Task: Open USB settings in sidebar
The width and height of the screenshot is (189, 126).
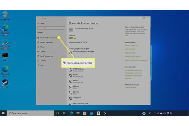Action: (x=40, y=65)
